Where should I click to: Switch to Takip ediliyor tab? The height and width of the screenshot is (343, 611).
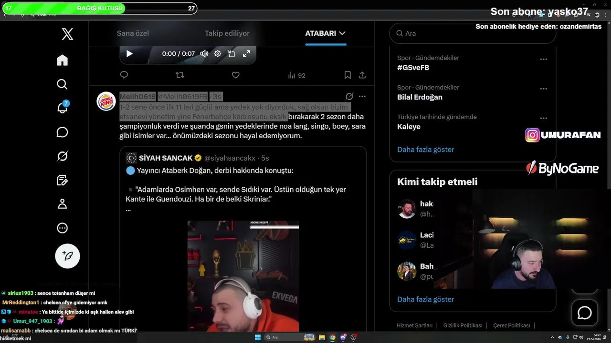227,33
